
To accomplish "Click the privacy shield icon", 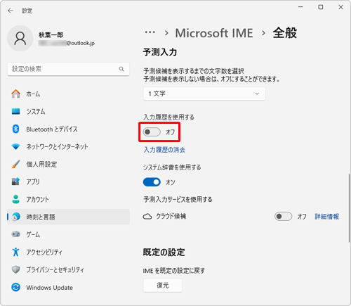I will coord(15,269).
